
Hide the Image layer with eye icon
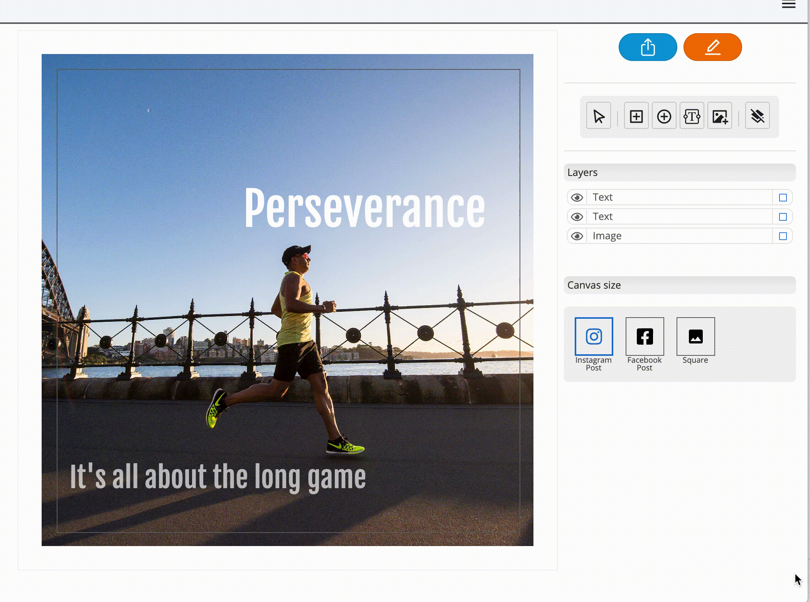pos(577,236)
